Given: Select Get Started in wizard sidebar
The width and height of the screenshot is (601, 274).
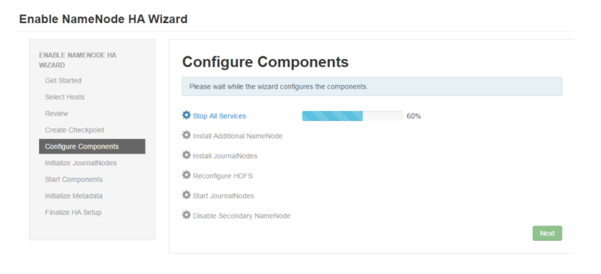Looking at the screenshot, I should coord(63,81).
